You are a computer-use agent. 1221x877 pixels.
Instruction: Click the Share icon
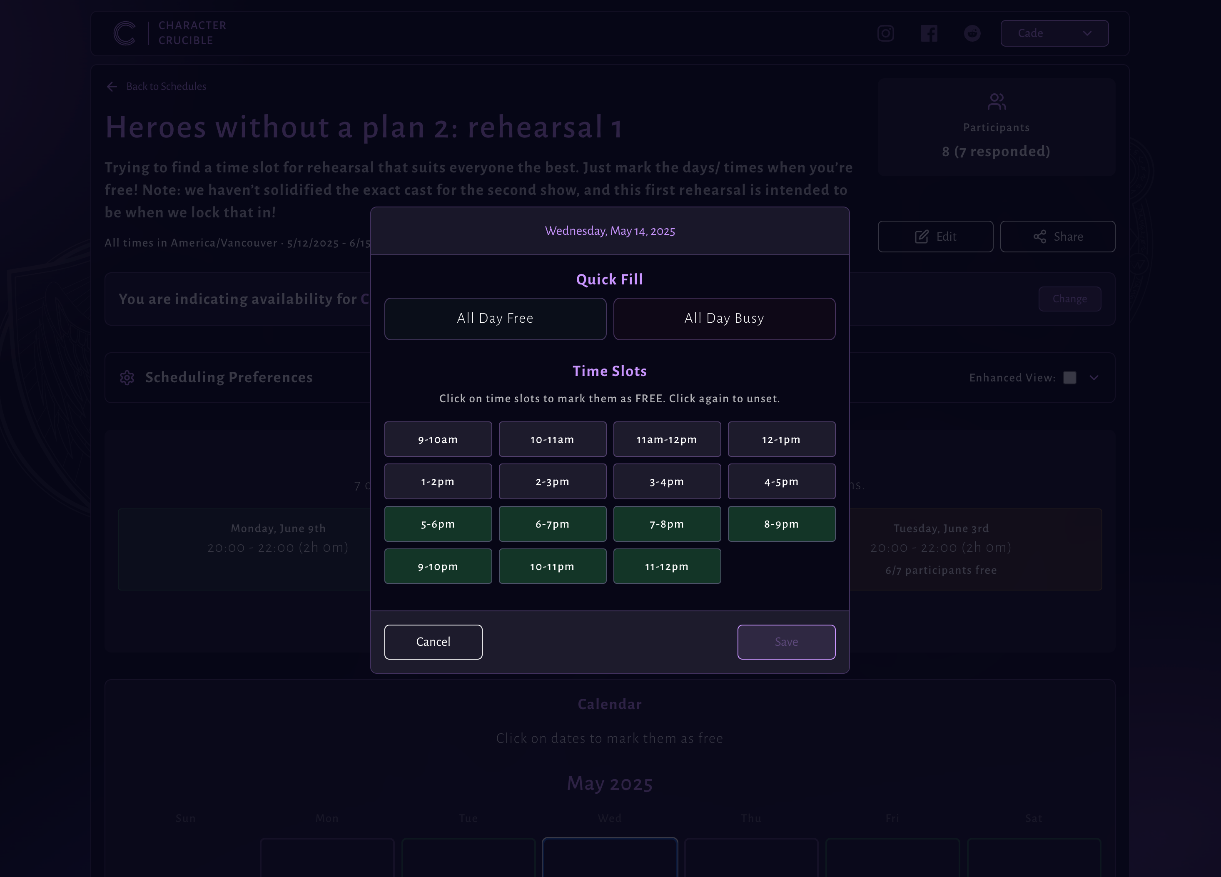(x=1040, y=237)
